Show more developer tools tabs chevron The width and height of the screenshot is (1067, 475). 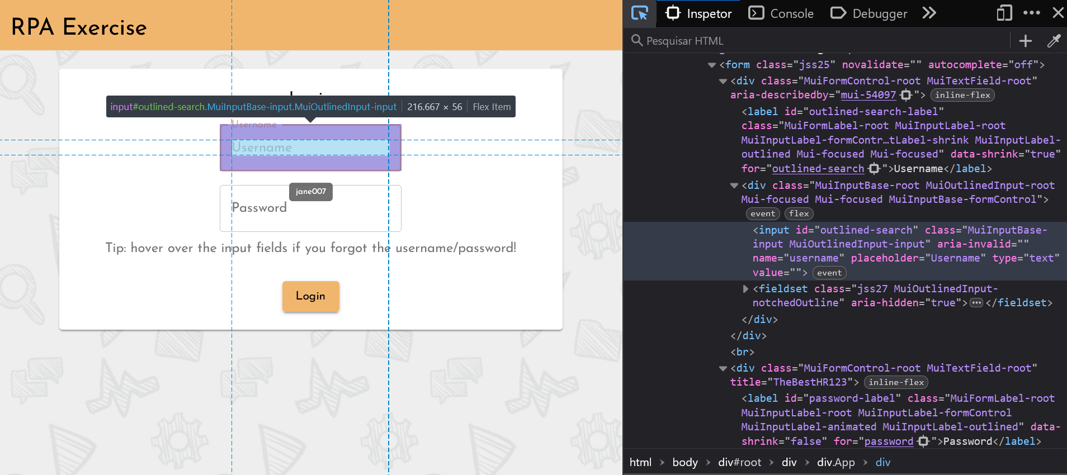(x=929, y=13)
